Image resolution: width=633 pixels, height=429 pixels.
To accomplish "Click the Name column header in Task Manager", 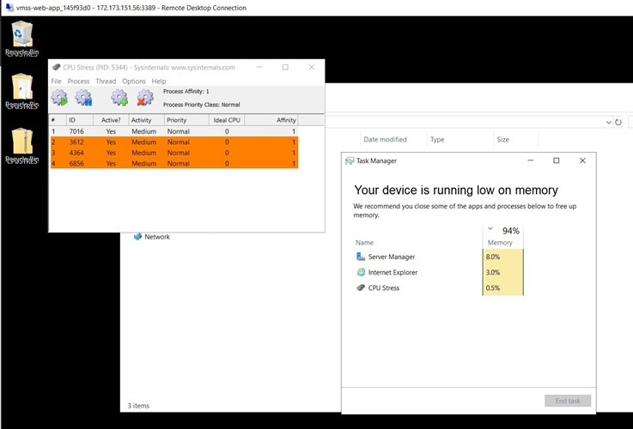I will pyautogui.click(x=364, y=242).
